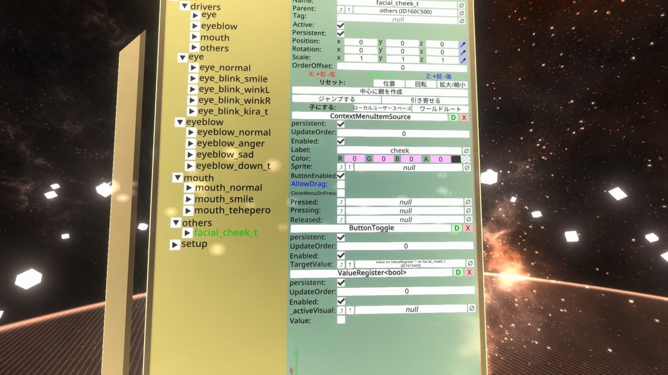Click the Pressed row's open-target arrow icon

(x=342, y=203)
